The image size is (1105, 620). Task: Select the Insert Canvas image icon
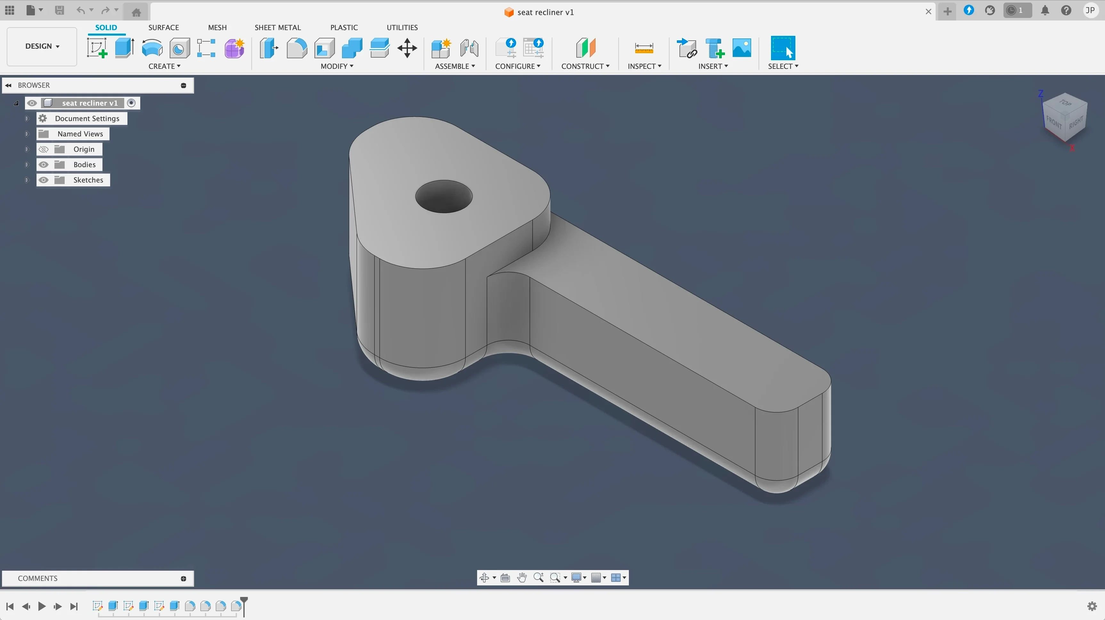(x=742, y=48)
